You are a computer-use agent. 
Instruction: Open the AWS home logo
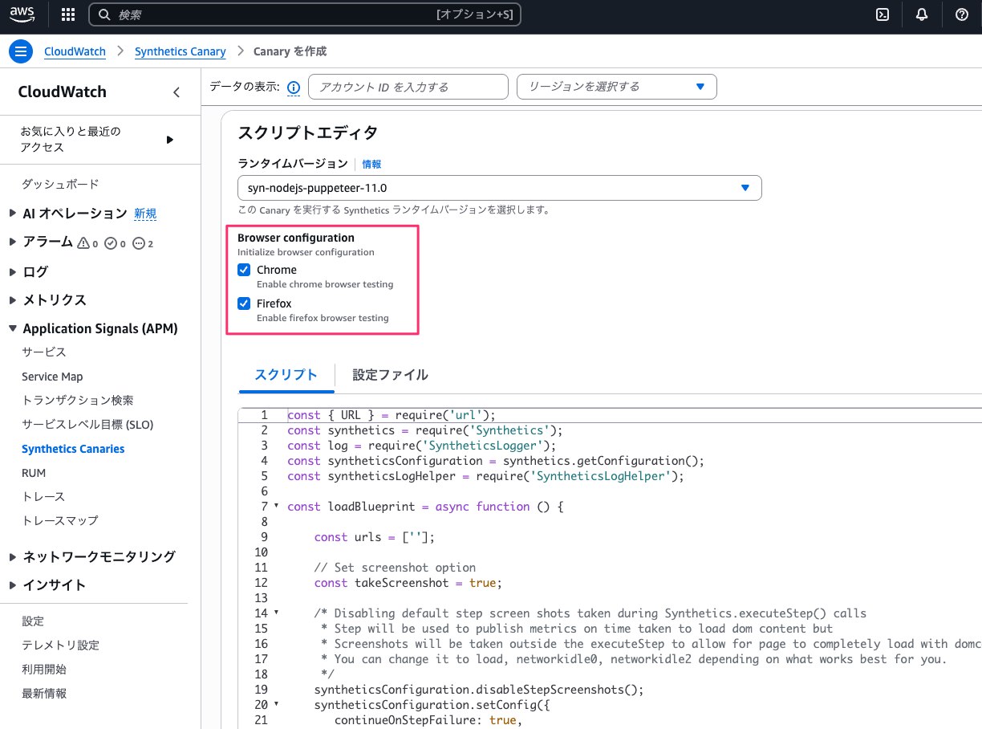coord(22,14)
